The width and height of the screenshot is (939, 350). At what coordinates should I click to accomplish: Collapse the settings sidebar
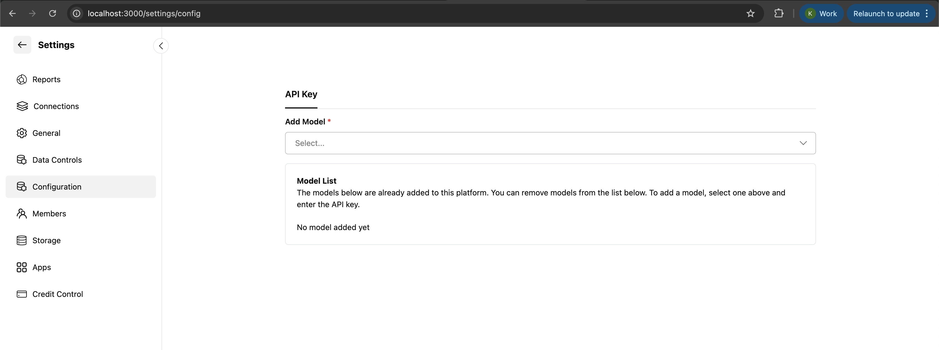(161, 46)
